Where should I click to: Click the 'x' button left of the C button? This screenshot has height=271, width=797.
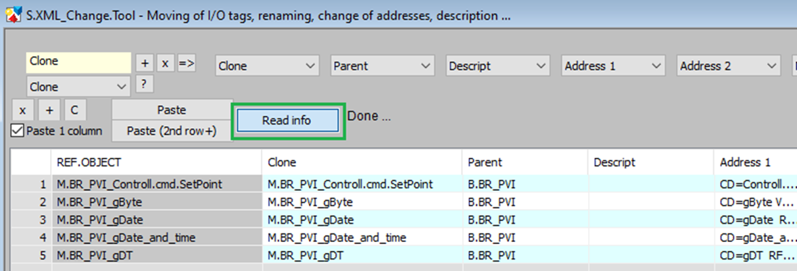22,110
